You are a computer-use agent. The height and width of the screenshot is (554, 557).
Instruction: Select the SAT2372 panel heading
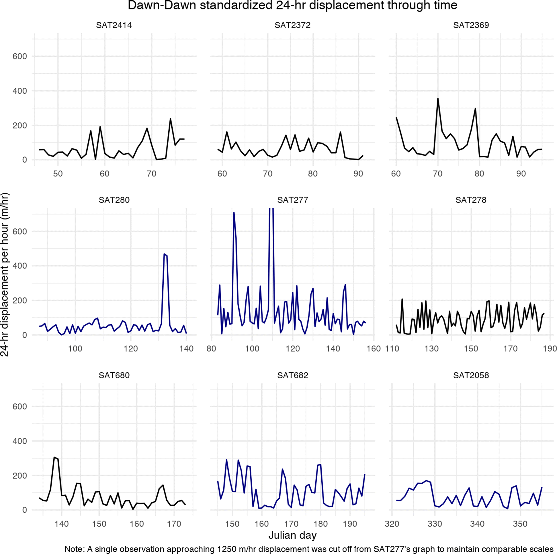coord(292,25)
